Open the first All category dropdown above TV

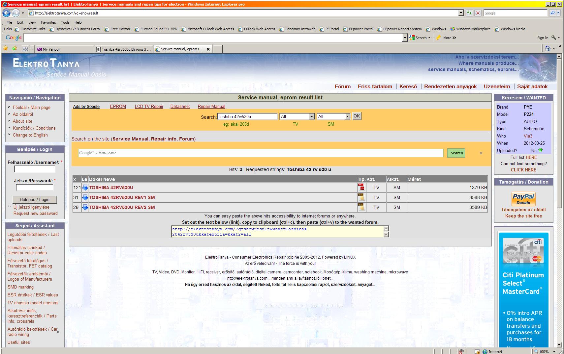pos(312,116)
